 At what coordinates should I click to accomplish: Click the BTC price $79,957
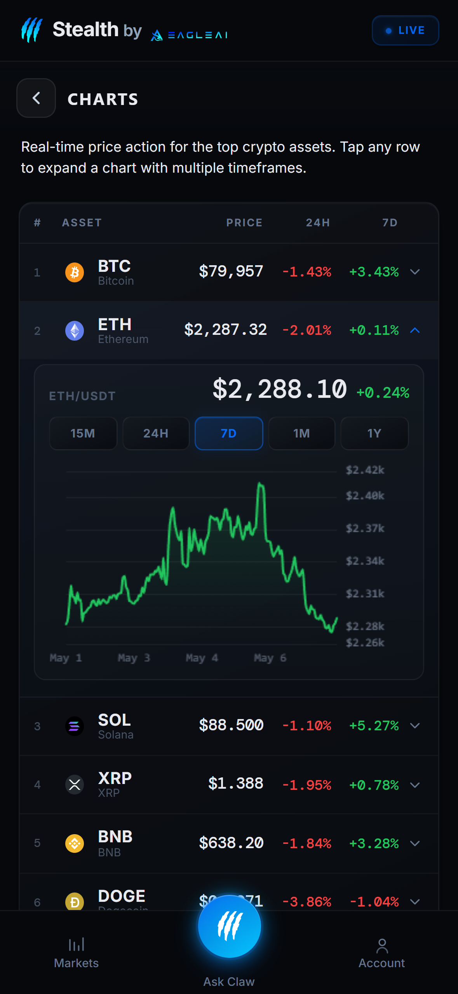(x=231, y=271)
